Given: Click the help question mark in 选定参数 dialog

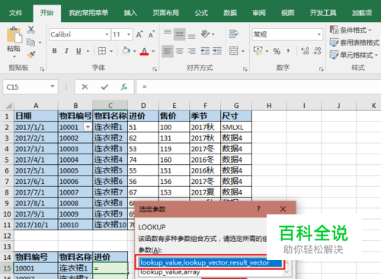Looking at the screenshot, I should (x=258, y=209).
